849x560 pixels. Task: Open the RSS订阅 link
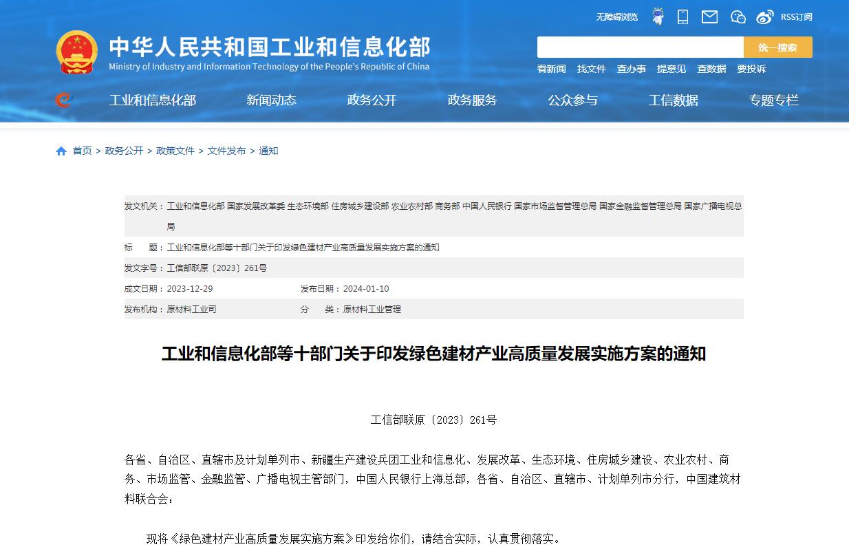tap(796, 17)
